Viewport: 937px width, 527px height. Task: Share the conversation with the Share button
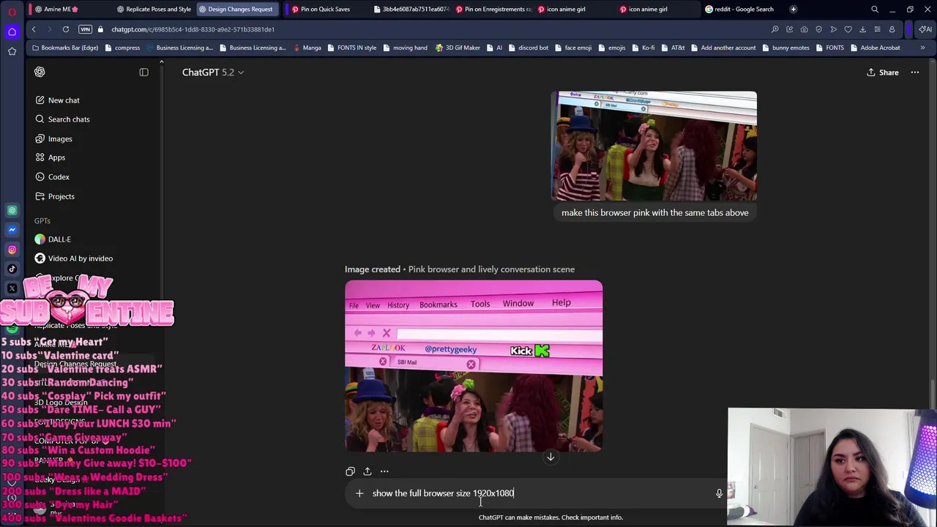click(882, 72)
